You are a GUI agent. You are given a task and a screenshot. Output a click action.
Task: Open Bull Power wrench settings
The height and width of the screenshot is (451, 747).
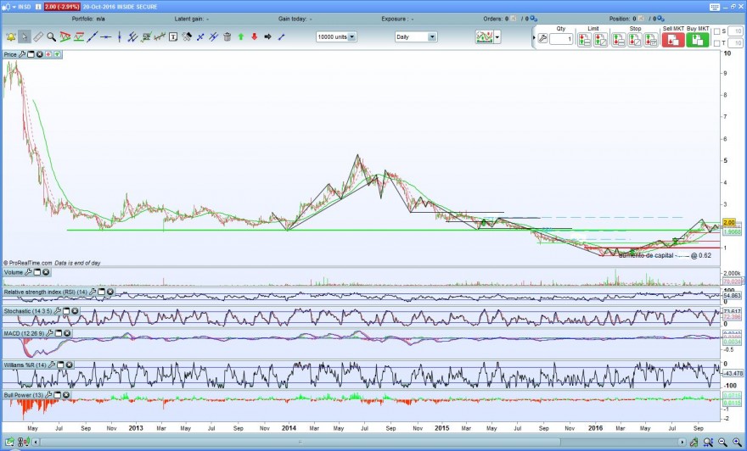(49, 395)
